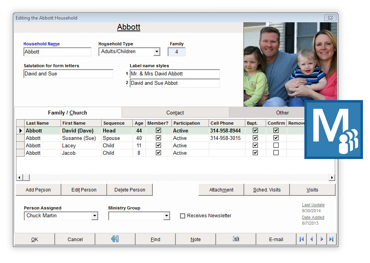Screen dimensions: 370x263
Task: Expand the Person Assigned dropdown
Action: click(95, 216)
